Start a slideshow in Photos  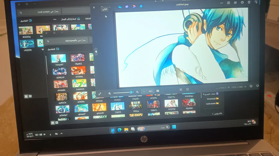(x=229, y=3)
